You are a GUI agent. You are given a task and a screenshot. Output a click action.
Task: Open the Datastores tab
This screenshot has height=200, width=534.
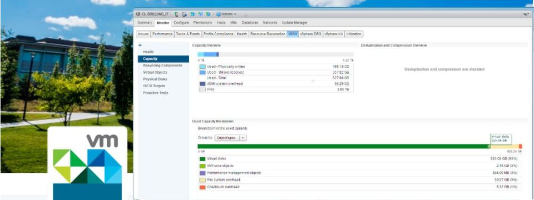coord(250,23)
